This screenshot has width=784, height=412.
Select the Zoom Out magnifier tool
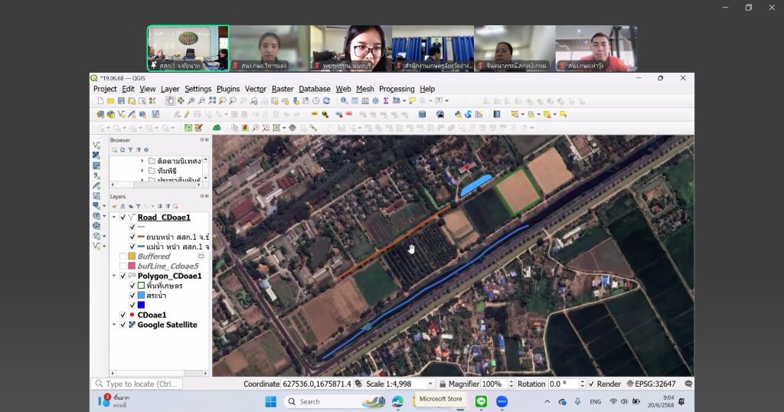click(201, 101)
